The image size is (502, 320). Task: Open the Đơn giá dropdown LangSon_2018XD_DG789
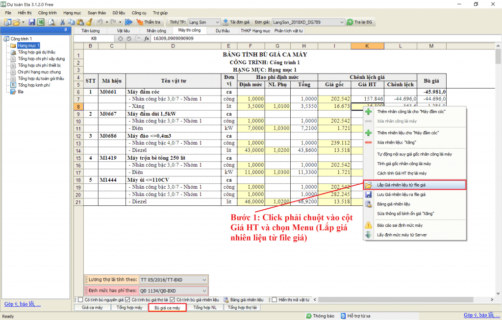tap(308, 22)
